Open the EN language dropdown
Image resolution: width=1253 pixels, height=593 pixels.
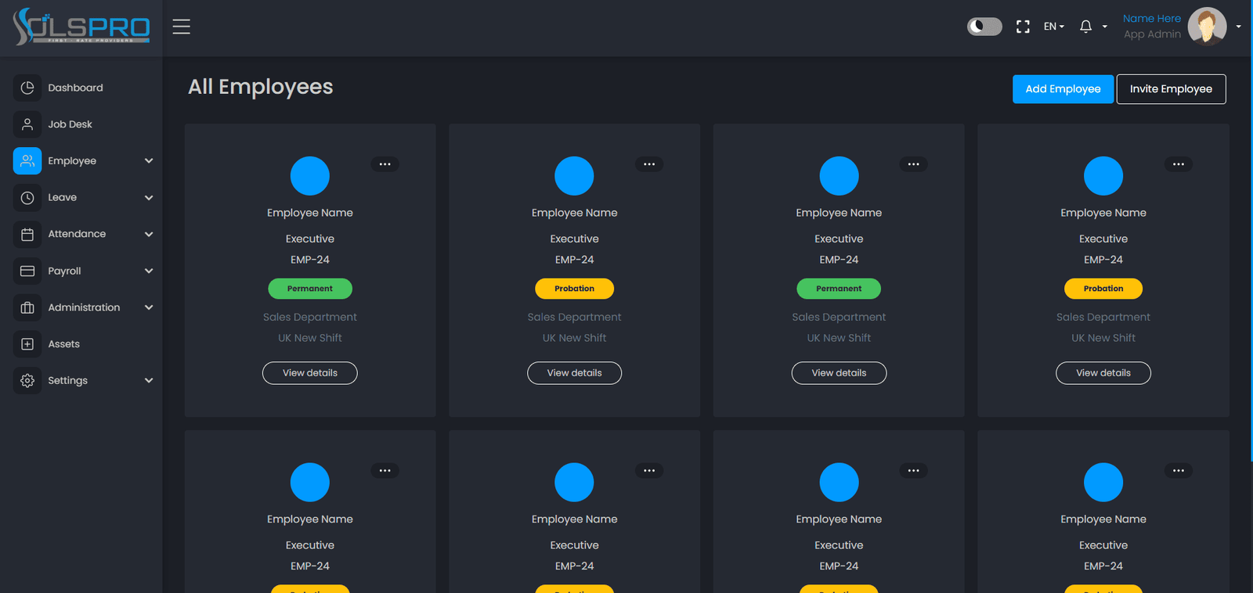pyautogui.click(x=1054, y=27)
